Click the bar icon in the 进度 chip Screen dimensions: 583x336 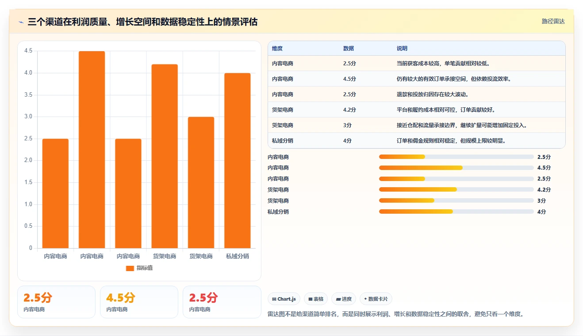coord(338,299)
